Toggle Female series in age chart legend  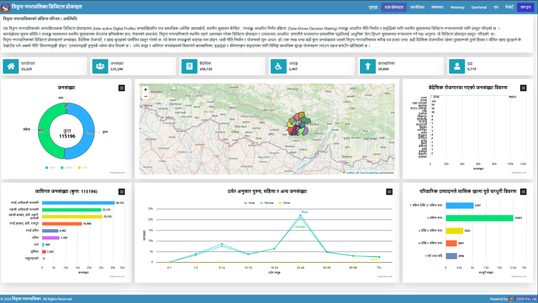click(267, 203)
